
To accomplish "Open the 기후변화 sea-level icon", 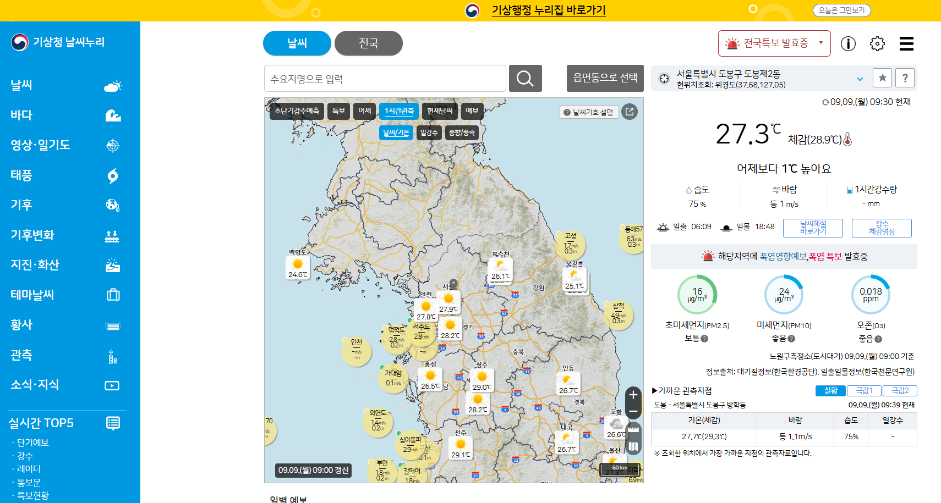I will [112, 236].
